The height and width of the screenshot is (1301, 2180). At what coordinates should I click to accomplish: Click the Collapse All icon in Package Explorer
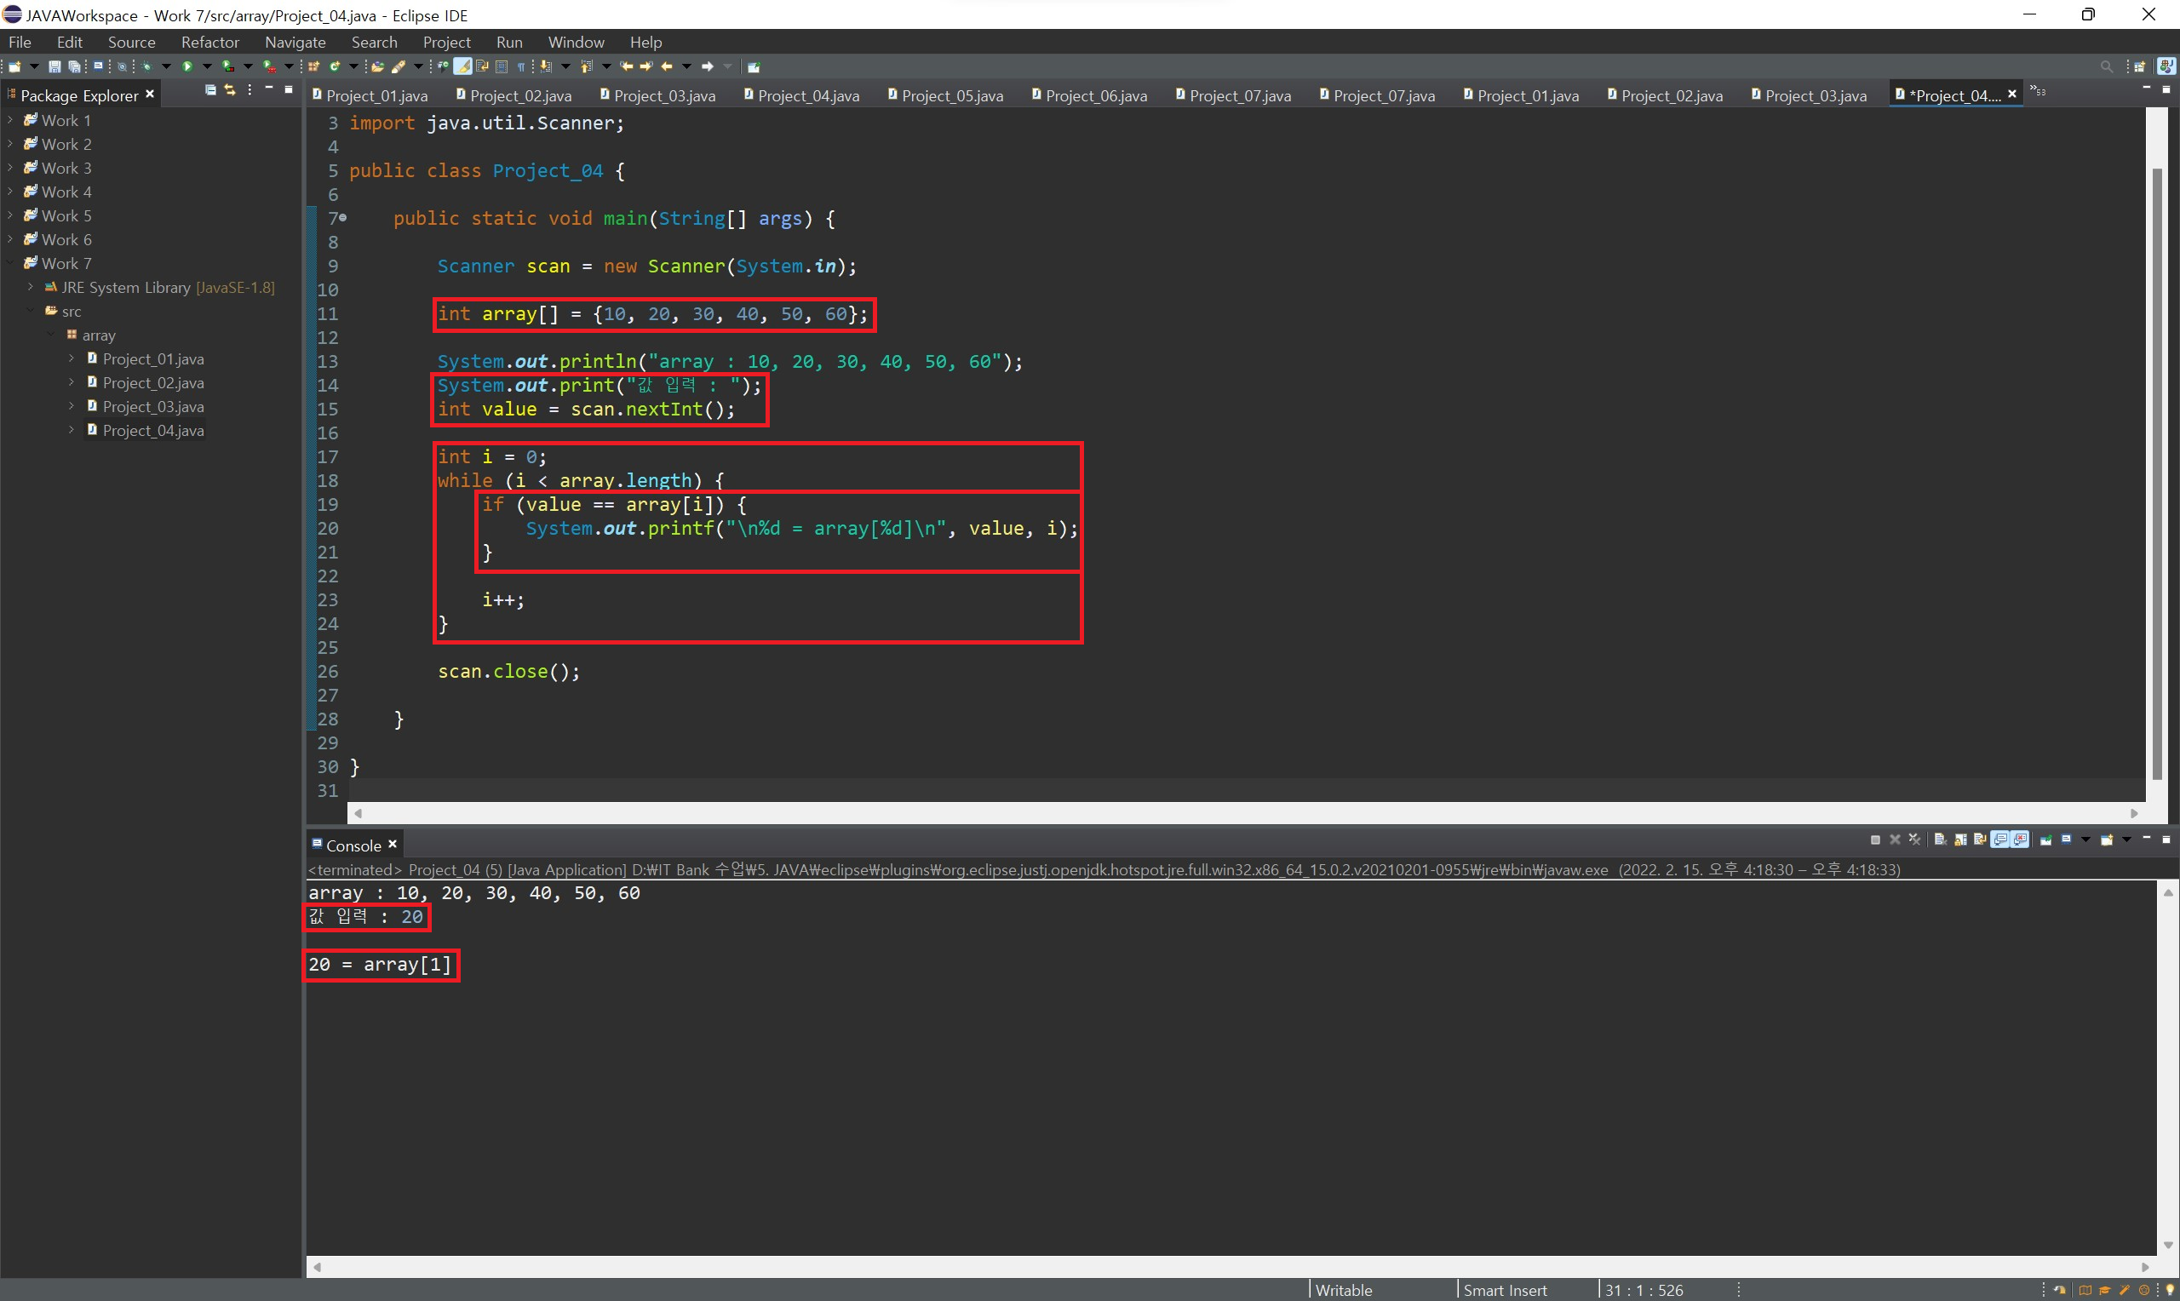[210, 90]
